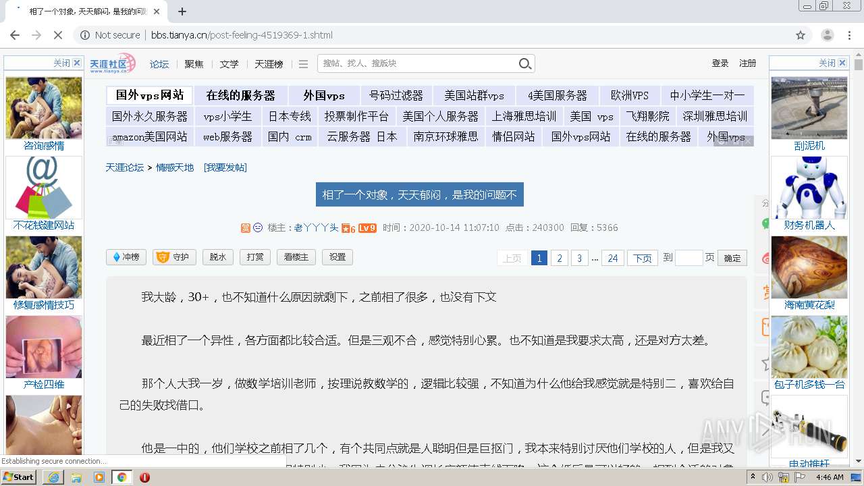Click the search magnifier icon
The height and width of the screenshot is (486, 864).
pyautogui.click(x=525, y=63)
